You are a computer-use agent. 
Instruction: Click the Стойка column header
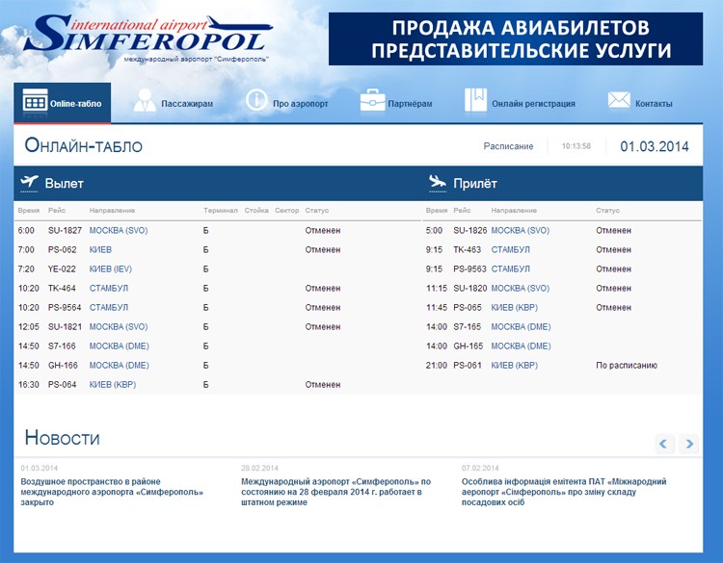pyautogui.click(x=256, y=211)
